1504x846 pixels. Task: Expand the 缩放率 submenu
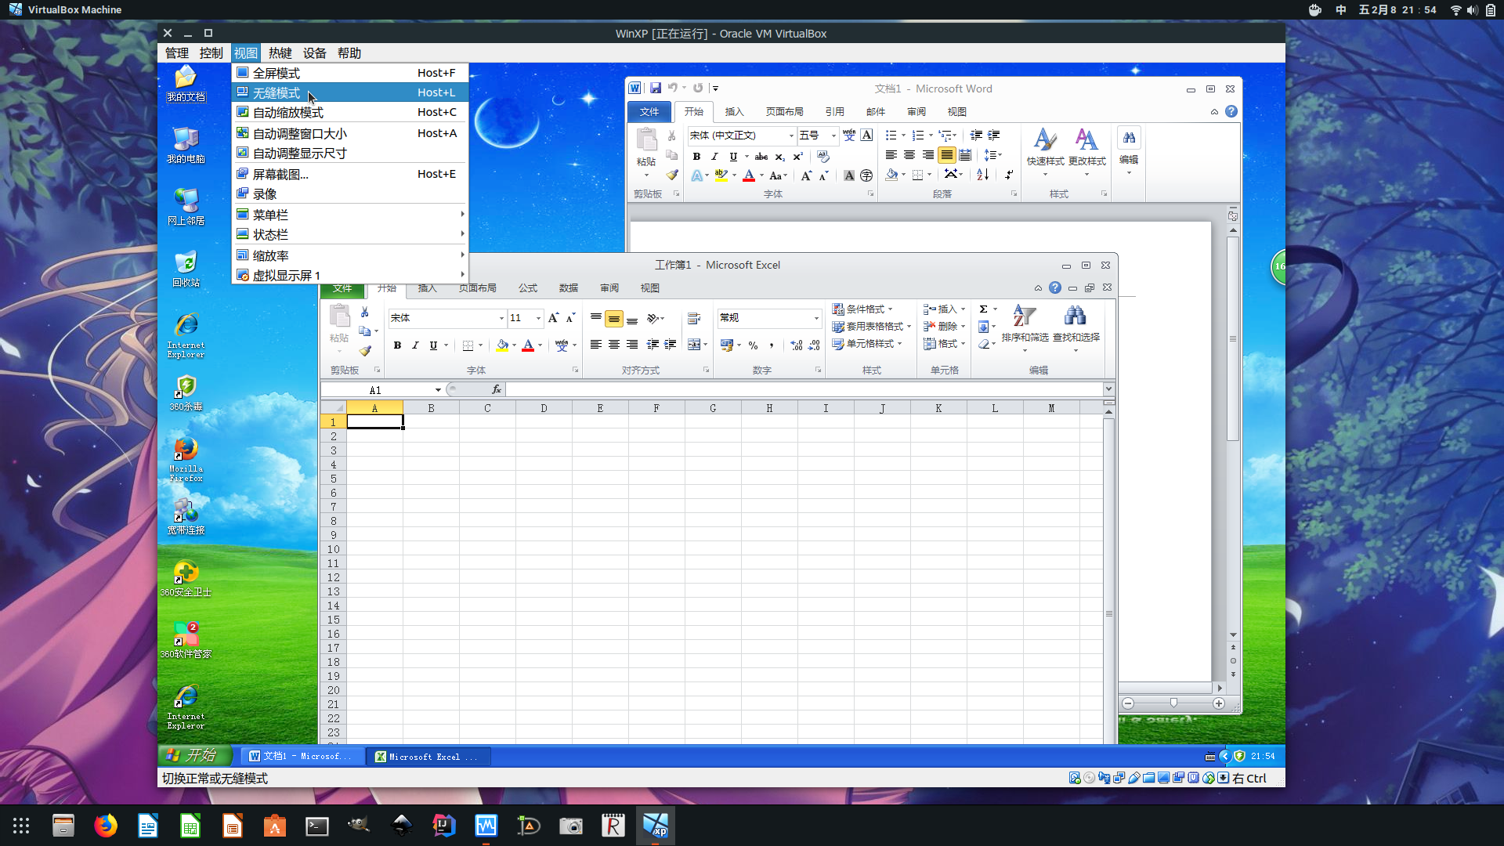349,255
